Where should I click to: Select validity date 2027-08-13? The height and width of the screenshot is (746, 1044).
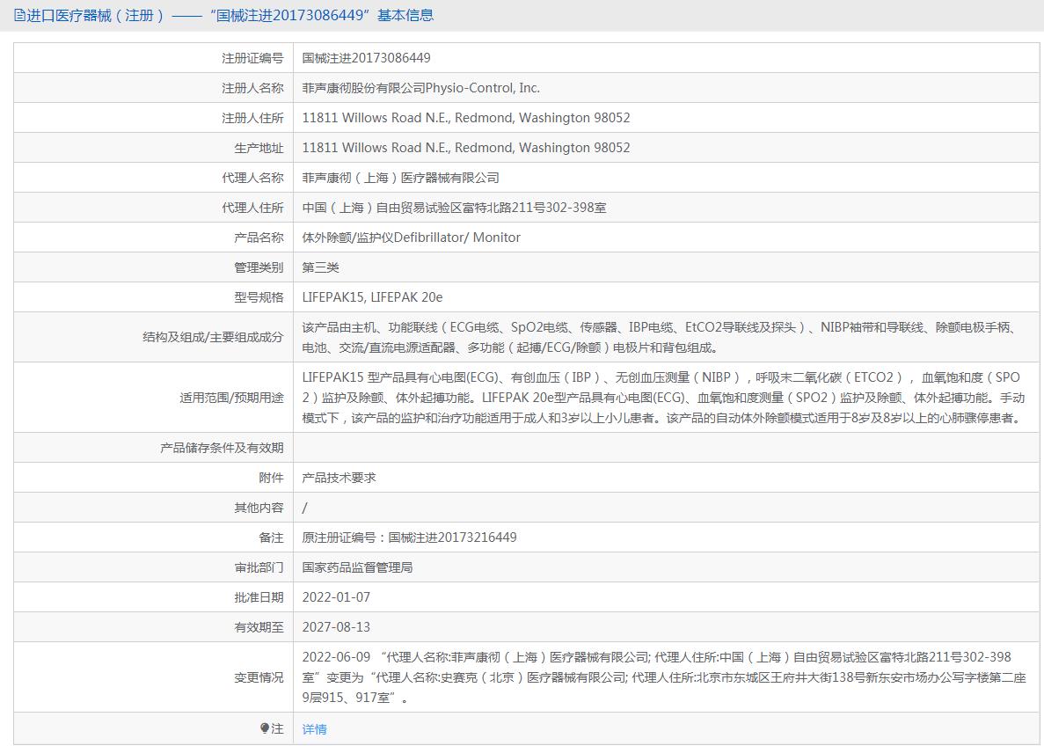[x=336, y=627]
